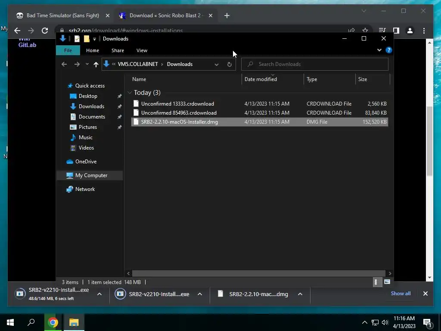Select SRB2-2.2.10-macOS-Installer.dmg file
The image size is (441, 331).
coord(260,122)
